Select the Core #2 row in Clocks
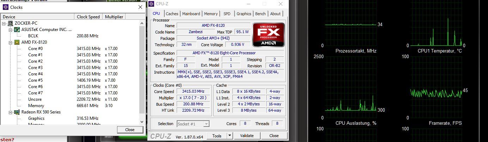Screen dimensions: 488x142 coord(70,61)
